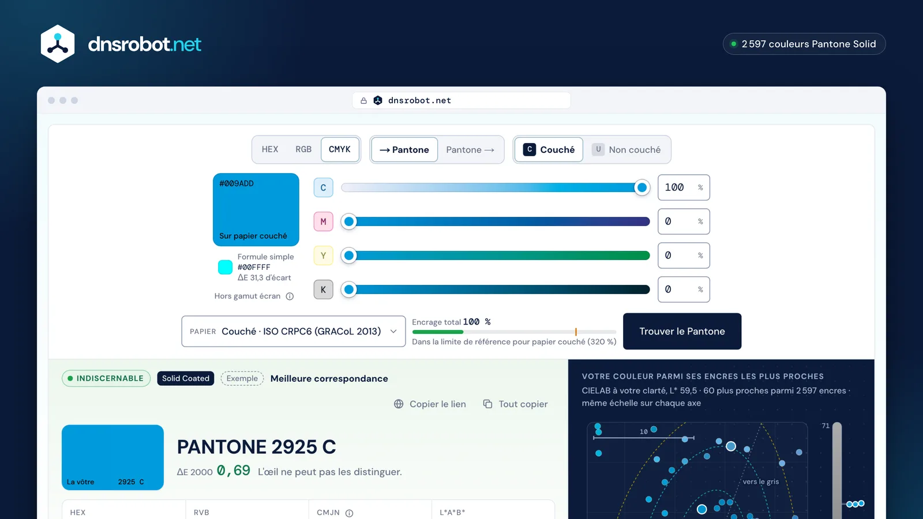This screenshot has height=519, width=923.
Task: Click the magenta slider handle
Action: point(349,221)
